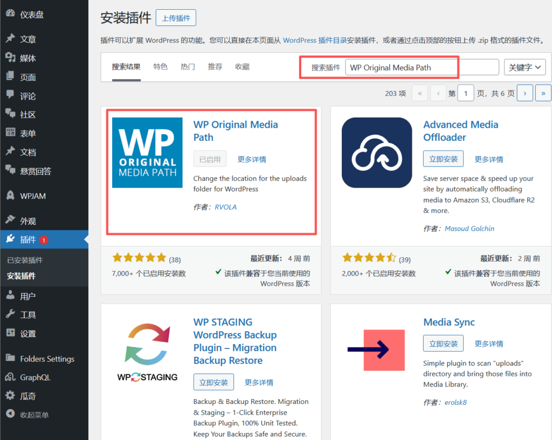Open Folders Settings via its folder icon
Screen dimensions: 552x440
(10, 359)
